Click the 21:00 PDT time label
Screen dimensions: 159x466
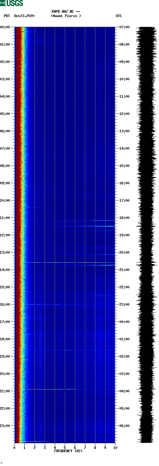5,391
